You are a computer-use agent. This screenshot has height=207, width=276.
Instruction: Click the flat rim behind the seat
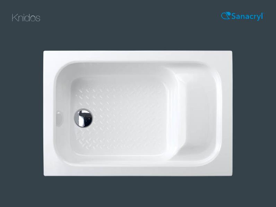227,113
